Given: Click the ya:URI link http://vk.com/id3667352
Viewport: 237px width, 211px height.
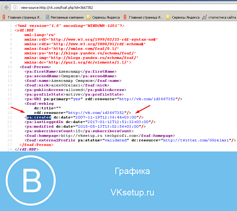Looking at the screenshot, I should [147, 99].
